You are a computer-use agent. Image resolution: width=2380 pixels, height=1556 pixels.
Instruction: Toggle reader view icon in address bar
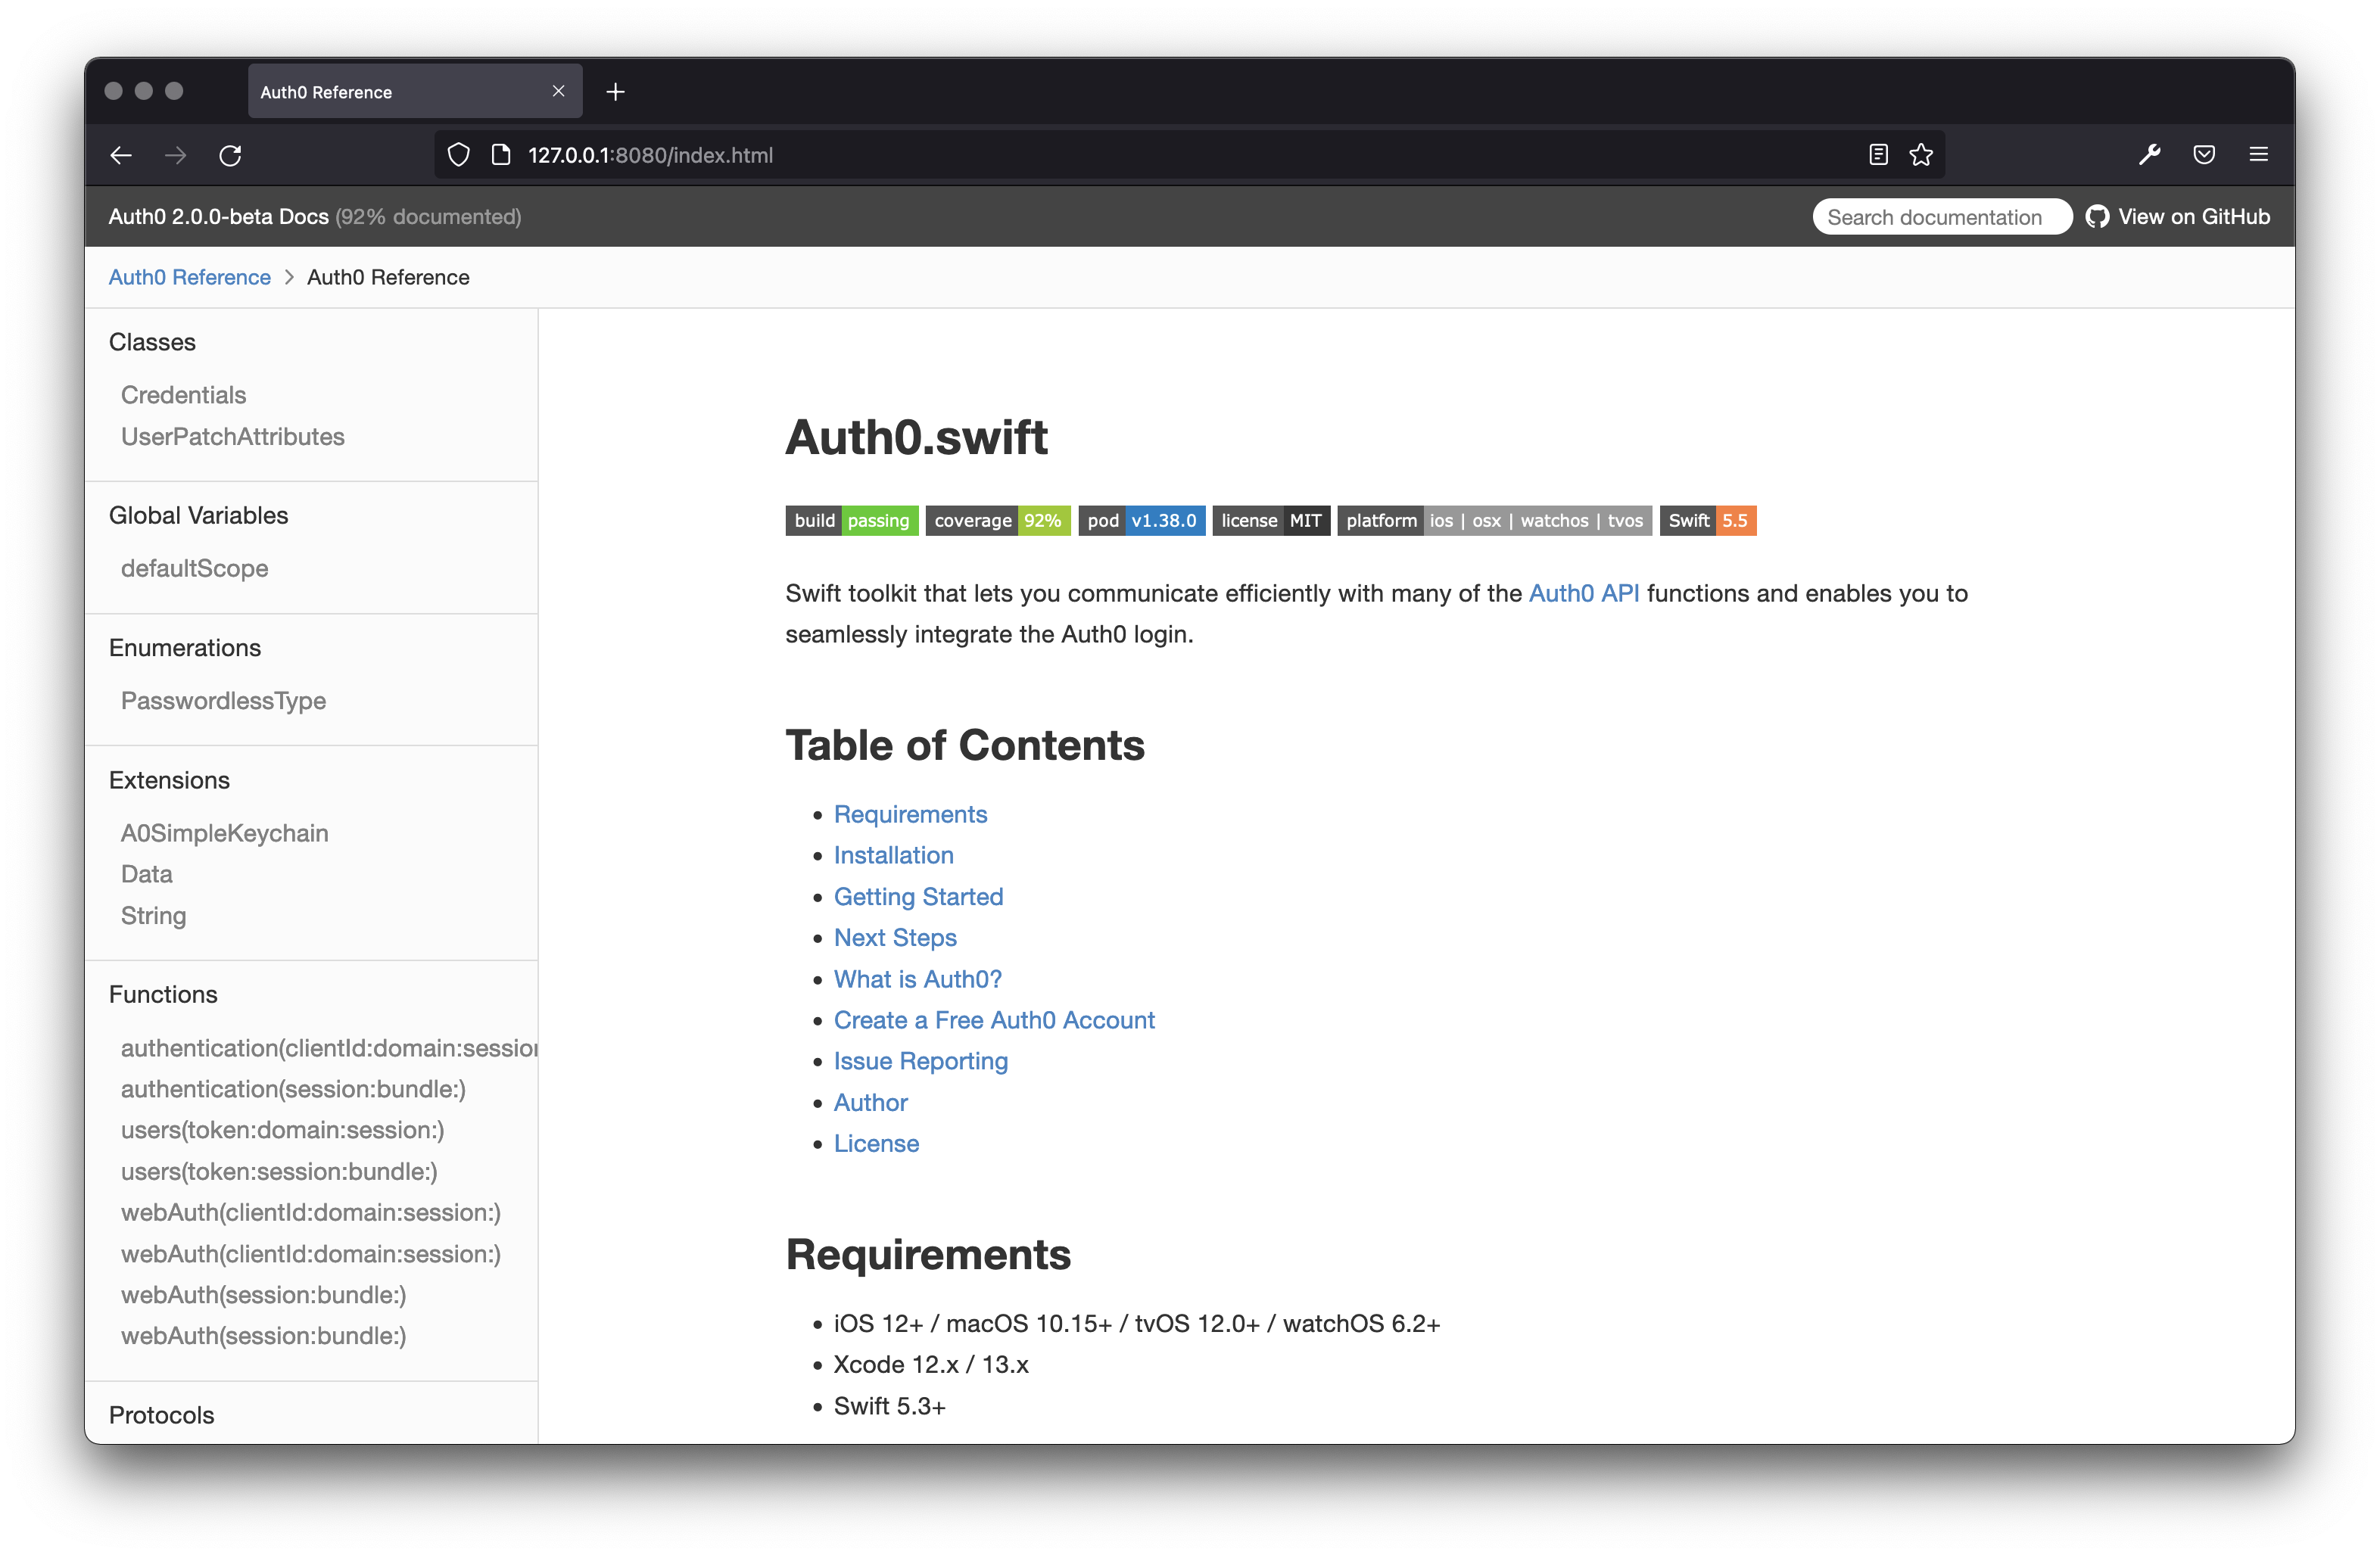tap(1878, 155)
